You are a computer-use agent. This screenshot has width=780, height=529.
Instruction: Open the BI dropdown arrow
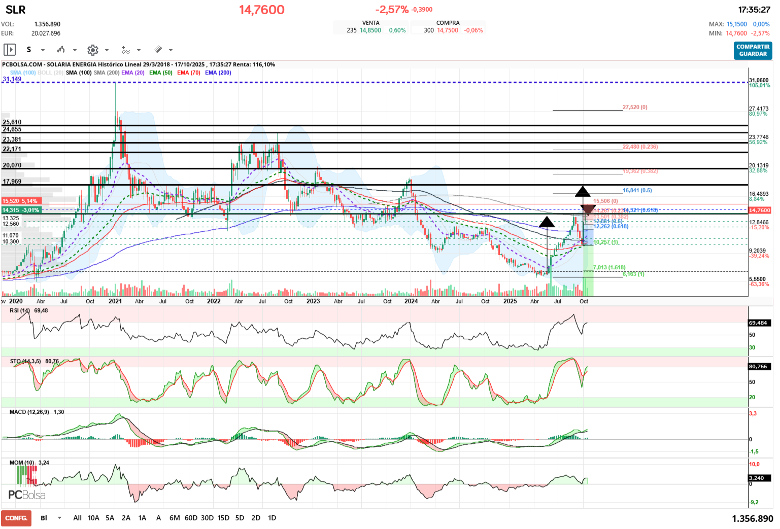(x=59, y=518)
